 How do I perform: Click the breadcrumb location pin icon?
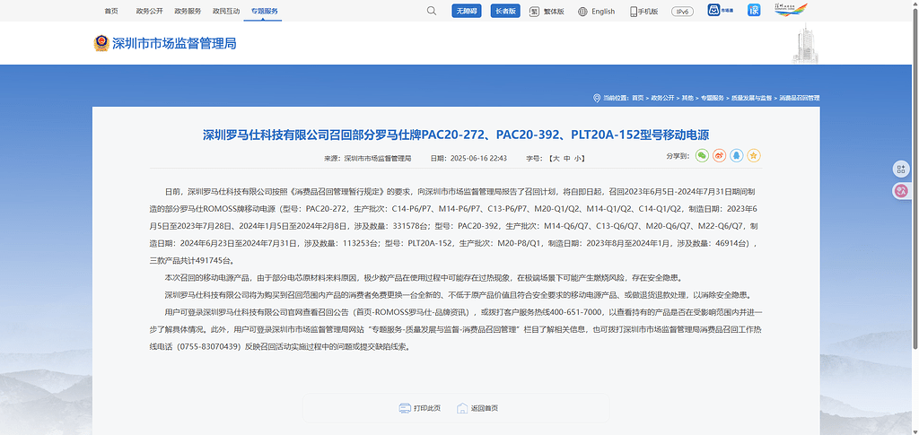click(597, 98)
